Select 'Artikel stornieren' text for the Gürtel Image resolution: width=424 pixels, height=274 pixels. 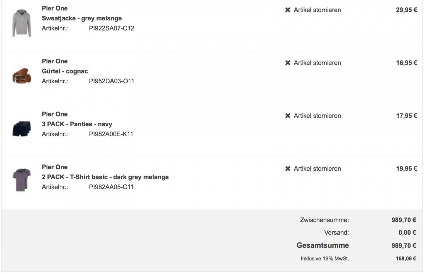pyautogui.click(x=317, y=63)
